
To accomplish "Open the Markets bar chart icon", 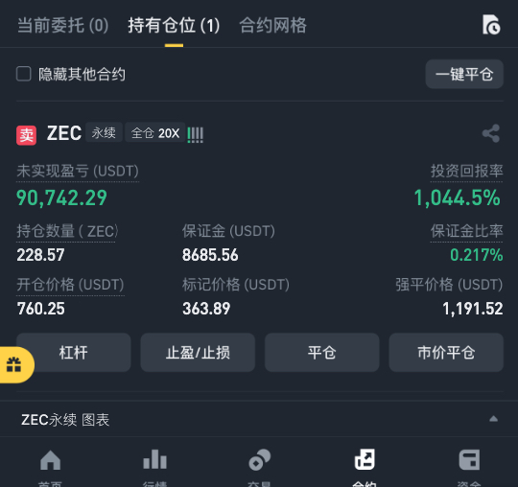I will [x=155, y=459].
